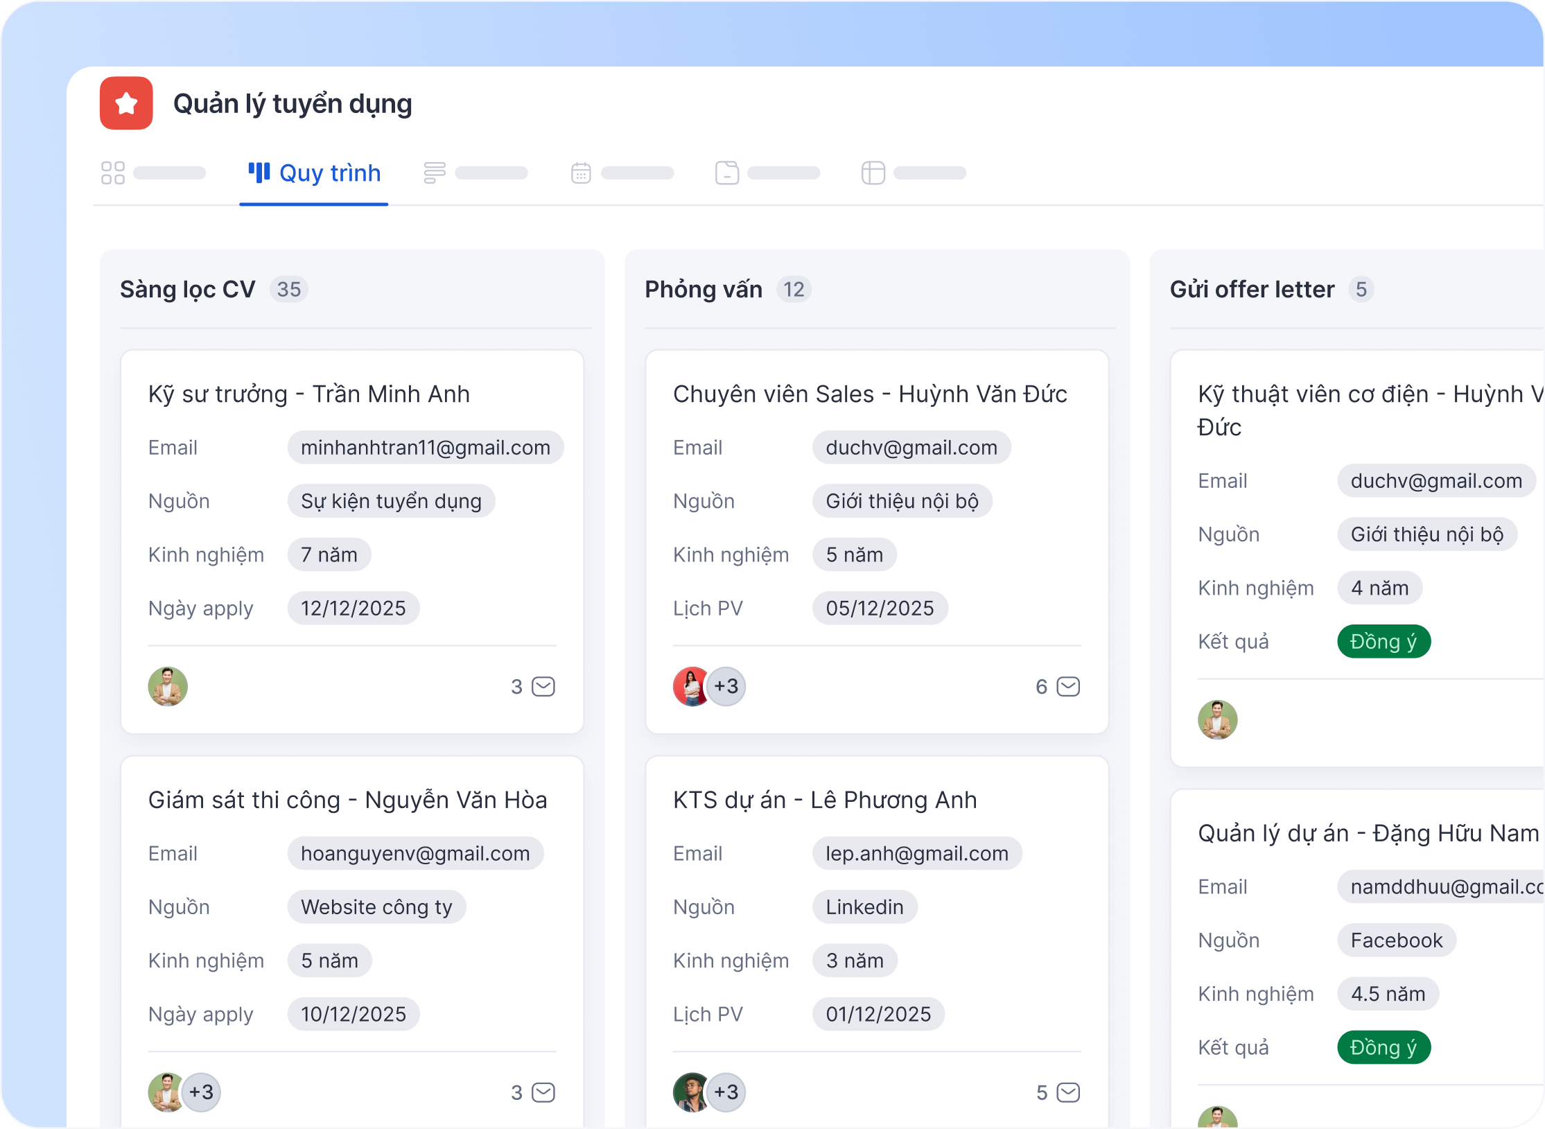Click assignee avatar on Trần Minh Anh card

coord(168,687)
